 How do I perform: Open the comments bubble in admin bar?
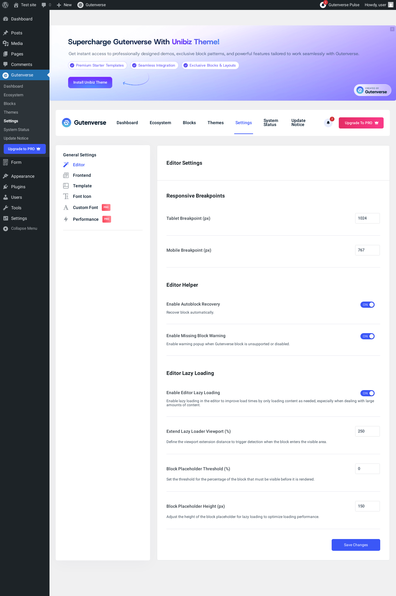tap(44, 5)
